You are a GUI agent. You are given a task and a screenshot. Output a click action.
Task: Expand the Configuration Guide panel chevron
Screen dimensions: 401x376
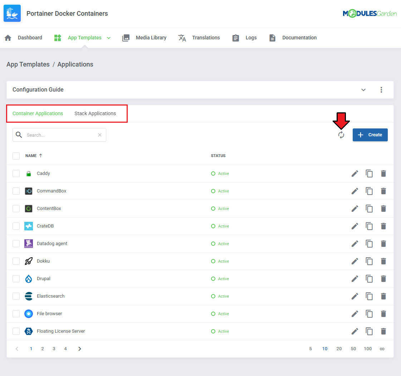(x=363, y=90)
